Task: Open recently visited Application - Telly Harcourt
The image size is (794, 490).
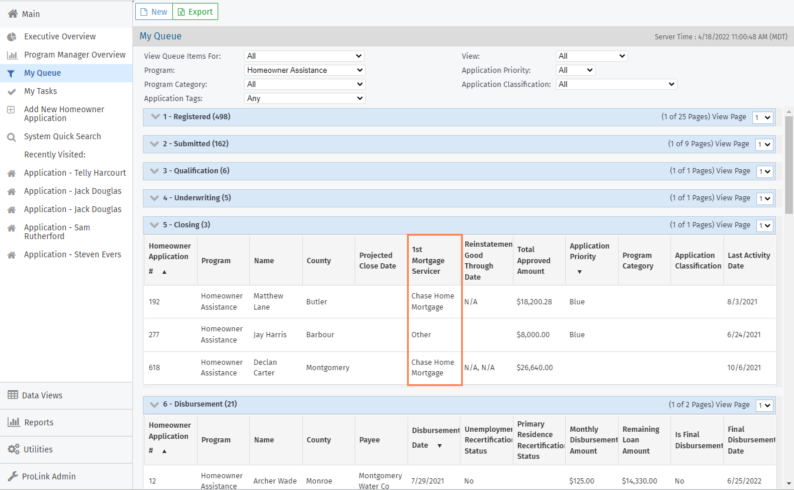Action: [x=75, y=173]
